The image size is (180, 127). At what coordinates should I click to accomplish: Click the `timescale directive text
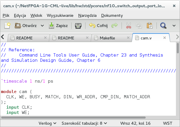click(x=14, y=81)
